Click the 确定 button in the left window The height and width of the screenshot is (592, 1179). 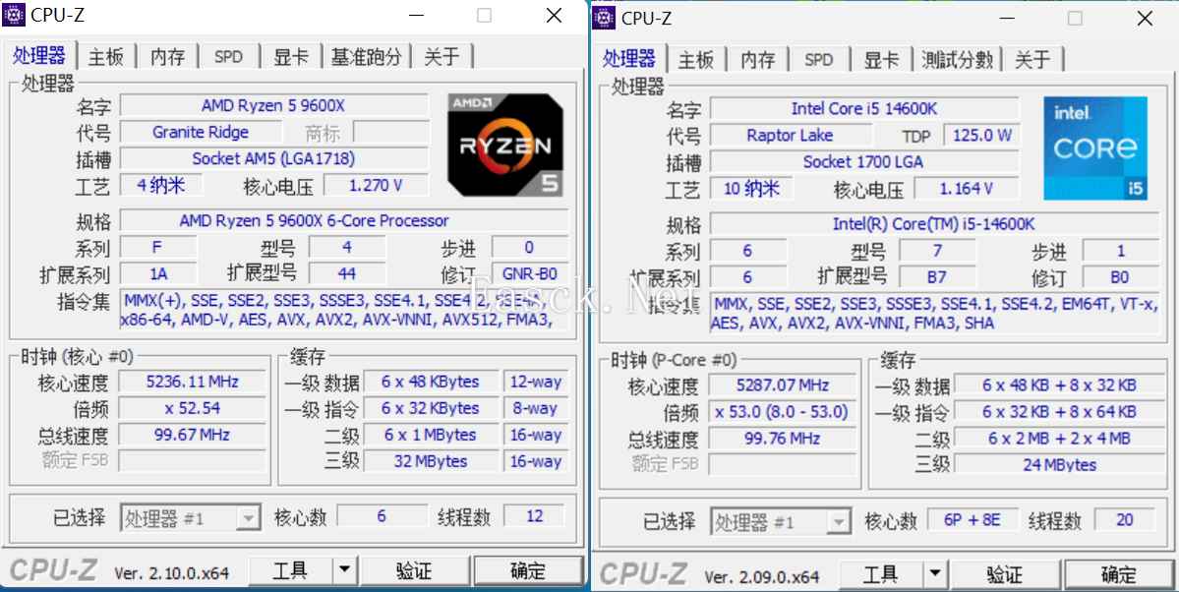pyautogui.click(x=529, y=570)
